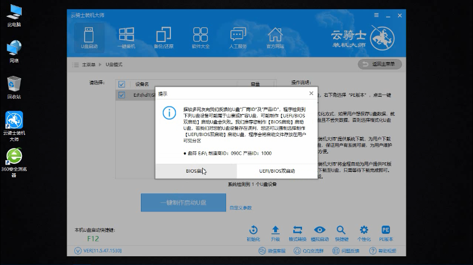The width and height of the screenshot is (473, 265).
Task: Open 自定义参数 link
Action: pyautogui.click(x=240, y=208)
